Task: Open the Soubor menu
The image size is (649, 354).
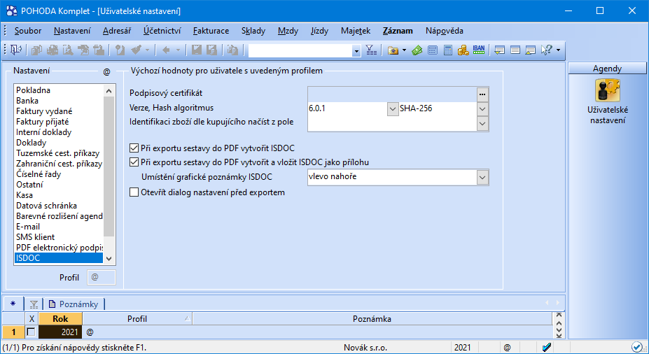Action: (x=28, y=31)
